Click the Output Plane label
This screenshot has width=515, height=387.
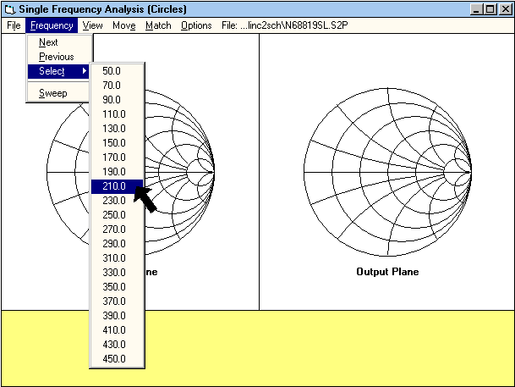(387, 272)
